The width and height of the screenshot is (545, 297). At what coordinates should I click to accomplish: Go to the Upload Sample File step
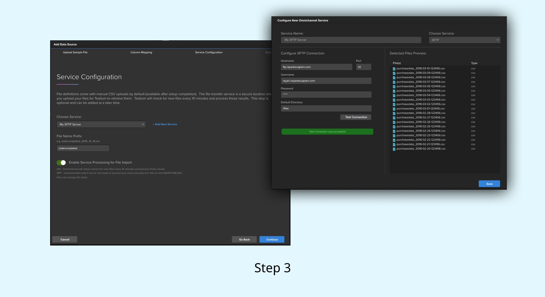point(75,52)
